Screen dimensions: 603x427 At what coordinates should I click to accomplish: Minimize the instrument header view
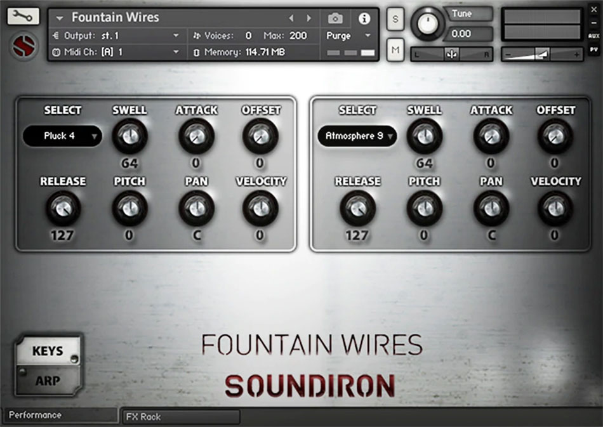click(x=593, y=23)
